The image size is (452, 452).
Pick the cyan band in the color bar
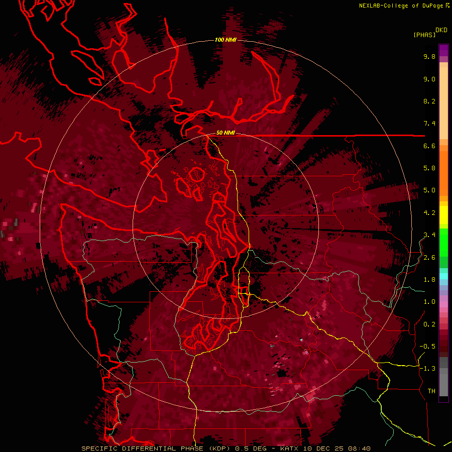[443, 276]
